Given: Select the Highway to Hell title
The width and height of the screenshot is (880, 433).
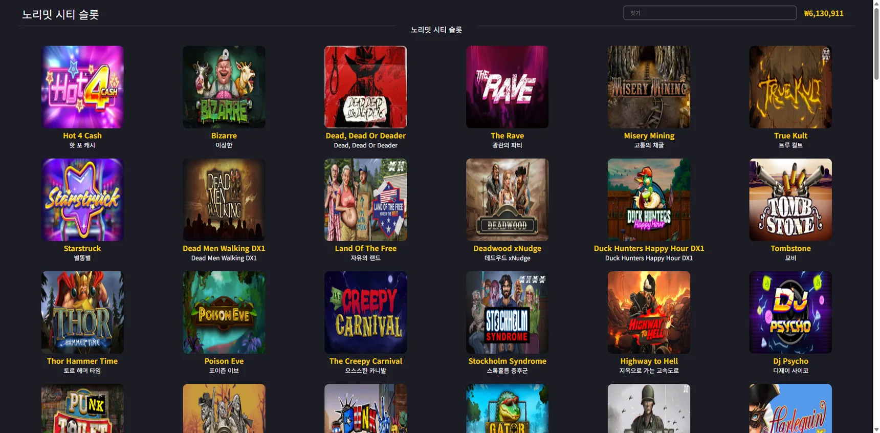Looking at the screenshot, I should click(649, 361).
